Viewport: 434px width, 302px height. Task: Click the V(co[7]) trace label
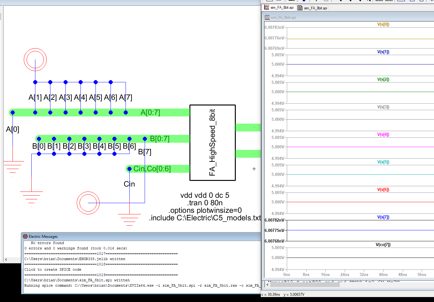point(383,245)
